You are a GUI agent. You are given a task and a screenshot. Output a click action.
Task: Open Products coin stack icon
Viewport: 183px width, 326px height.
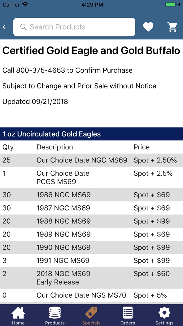tap(55, 313)
